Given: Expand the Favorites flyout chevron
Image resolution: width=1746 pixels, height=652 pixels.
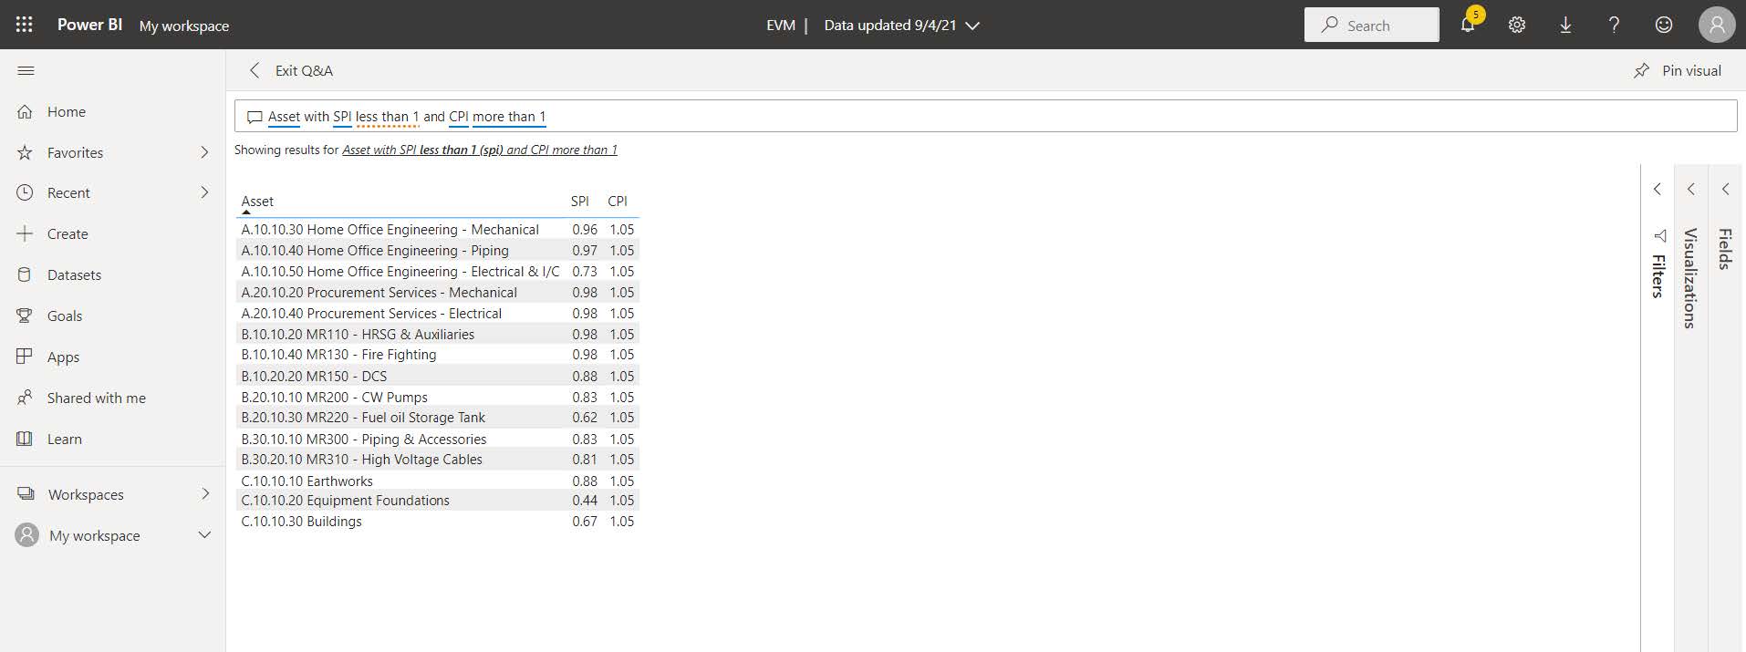Looking at the screenshot, I should [x=204, y=152].
